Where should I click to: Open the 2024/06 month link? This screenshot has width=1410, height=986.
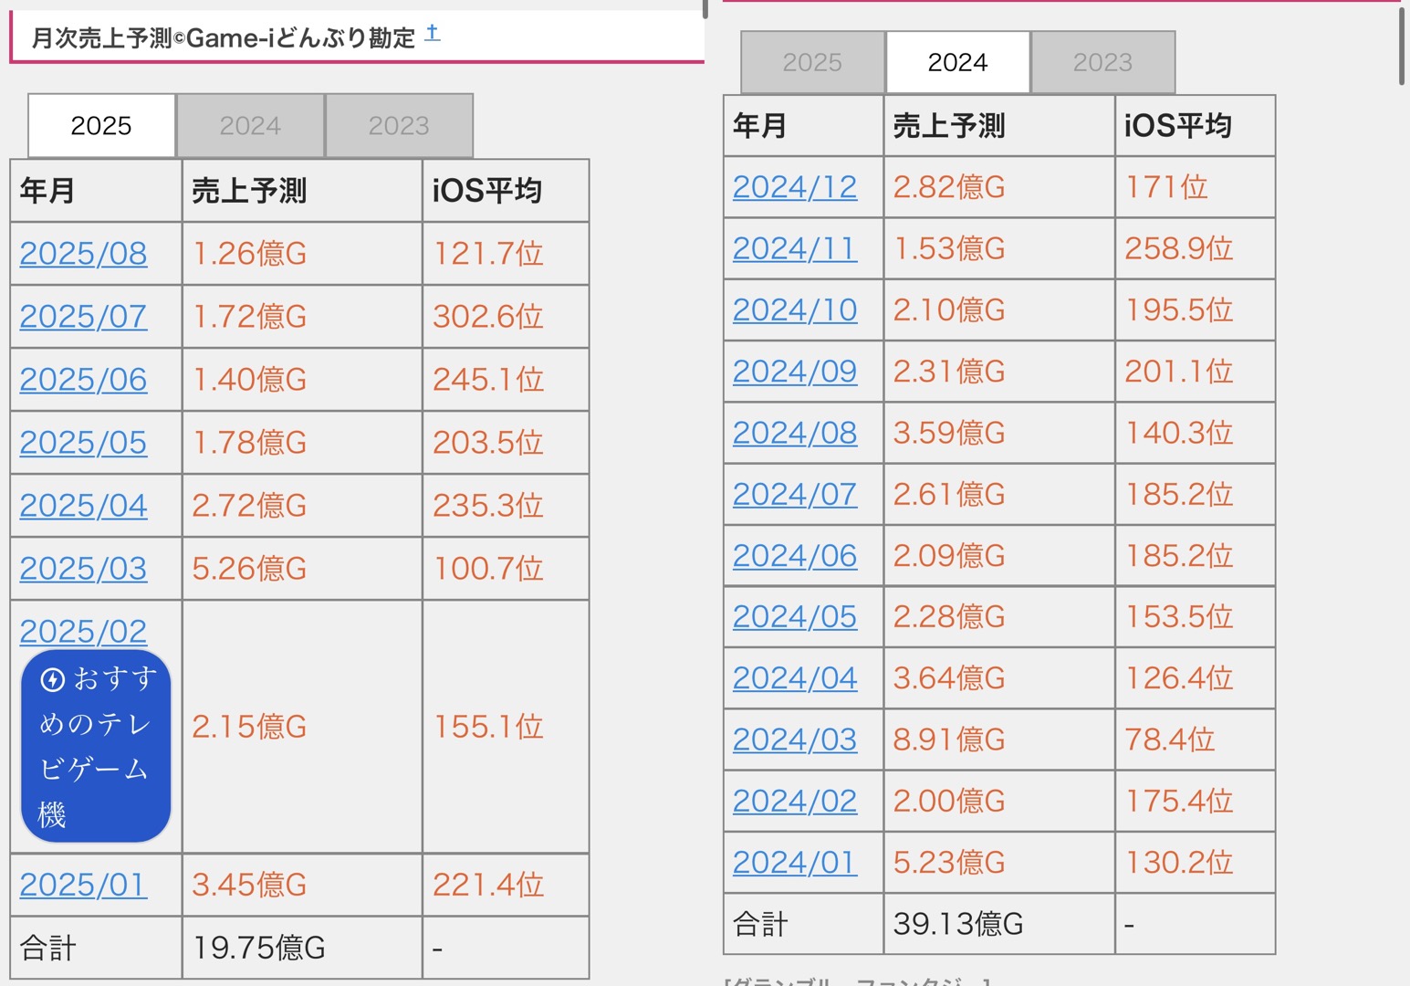[x=795, y=555]
